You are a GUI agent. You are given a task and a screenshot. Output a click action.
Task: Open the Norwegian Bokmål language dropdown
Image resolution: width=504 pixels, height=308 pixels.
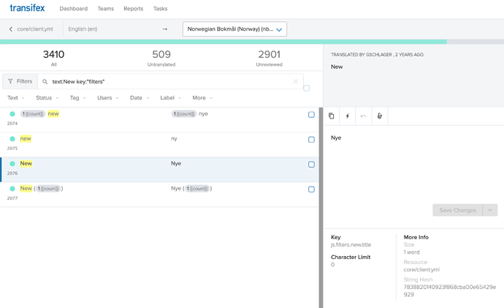click(x=234, y=29)
